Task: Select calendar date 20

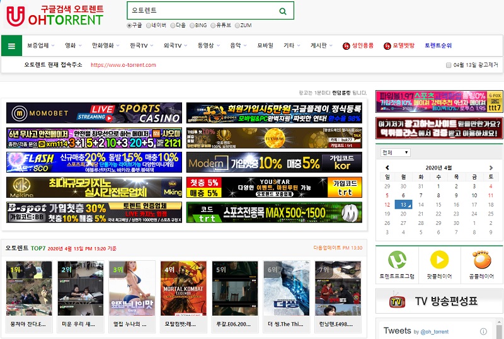Action: pyautogui.click(x=403, y=214)
